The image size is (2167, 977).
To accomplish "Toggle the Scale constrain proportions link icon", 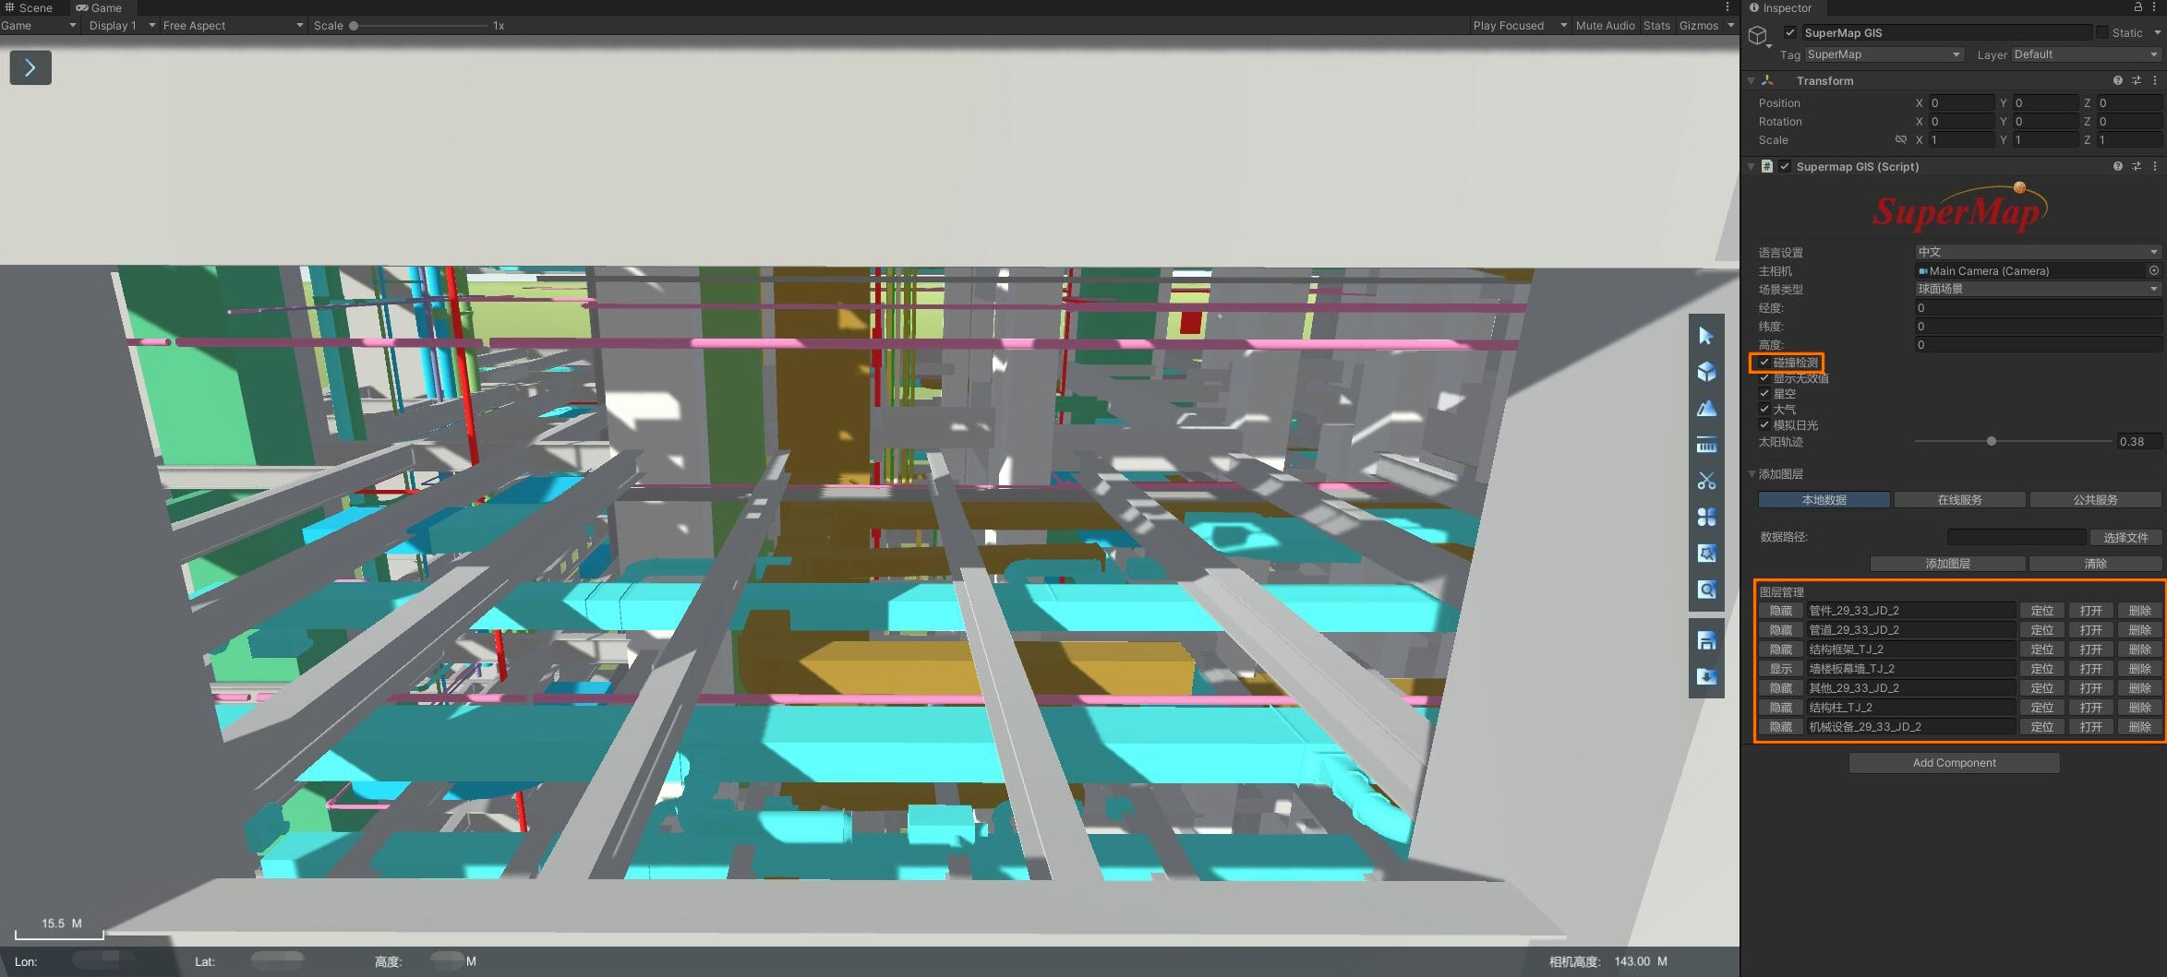I will point(1900,140).
